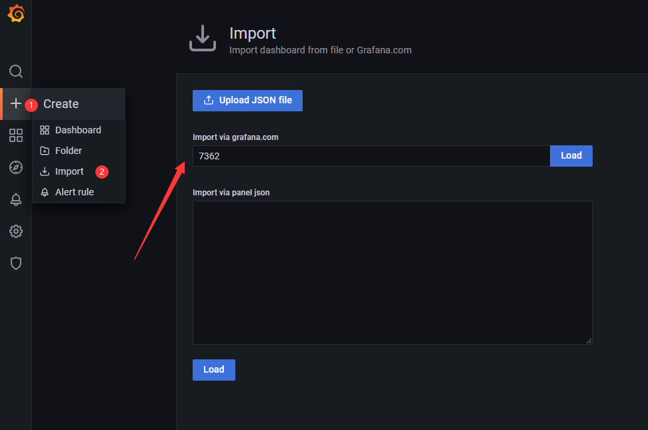This screenshot has width=648, height=430.
Task: Open Server Admin via the shield icon
Action: pyautogui.click(x=16, y=263)
